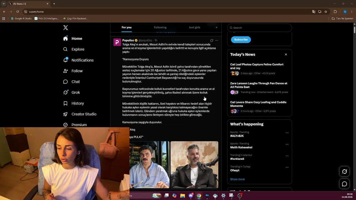Open the Follow page in sidebar

point(73,71)
